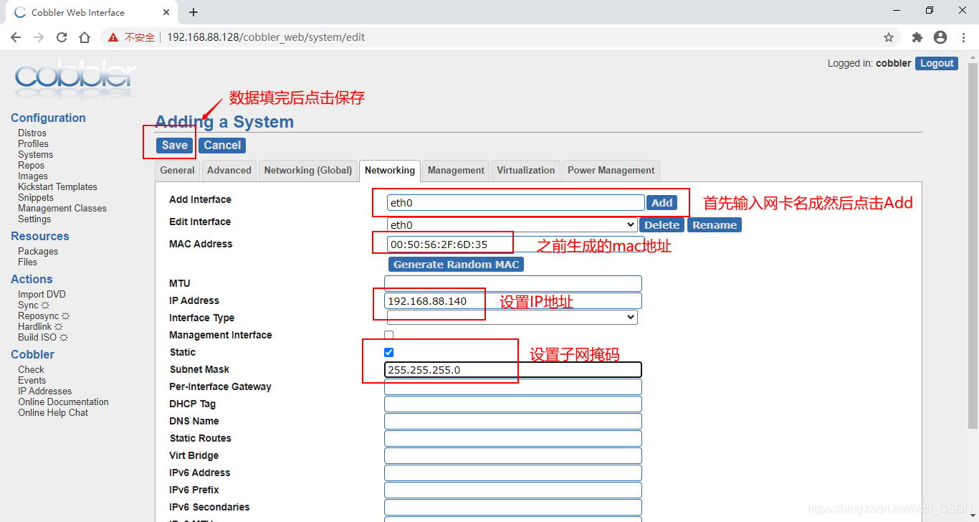The width and height of the screenshot is (979, 522).
Task: Open Online Documentation link
Action: pos(63,402)
